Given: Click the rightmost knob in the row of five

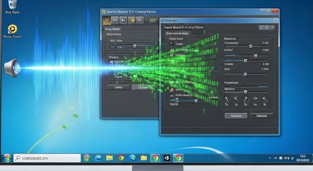Looking at the screenshot, I should click(x=264, y=99).
